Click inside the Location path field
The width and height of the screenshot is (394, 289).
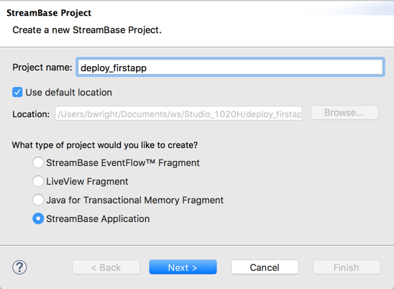pyautogui.click(x=178, y=114)
